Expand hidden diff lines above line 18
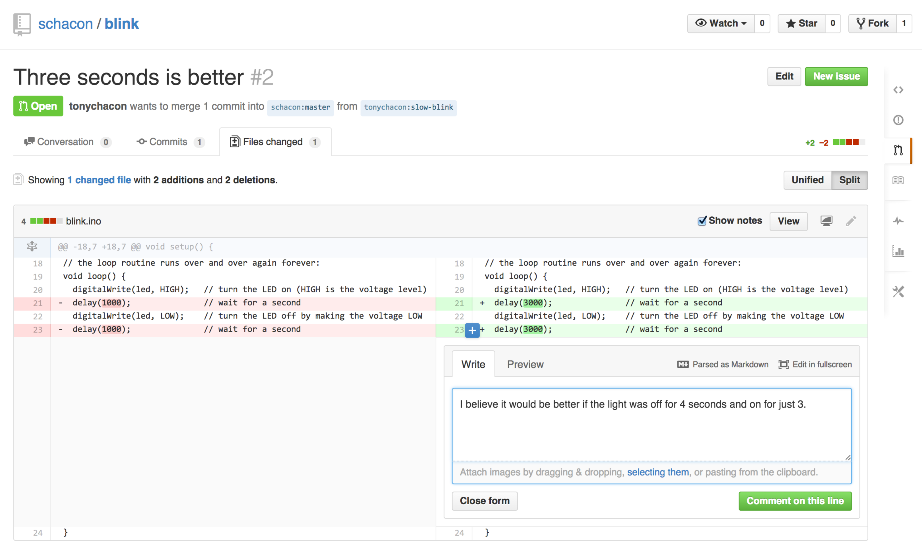The image size is (922, 552). [32, 247]
